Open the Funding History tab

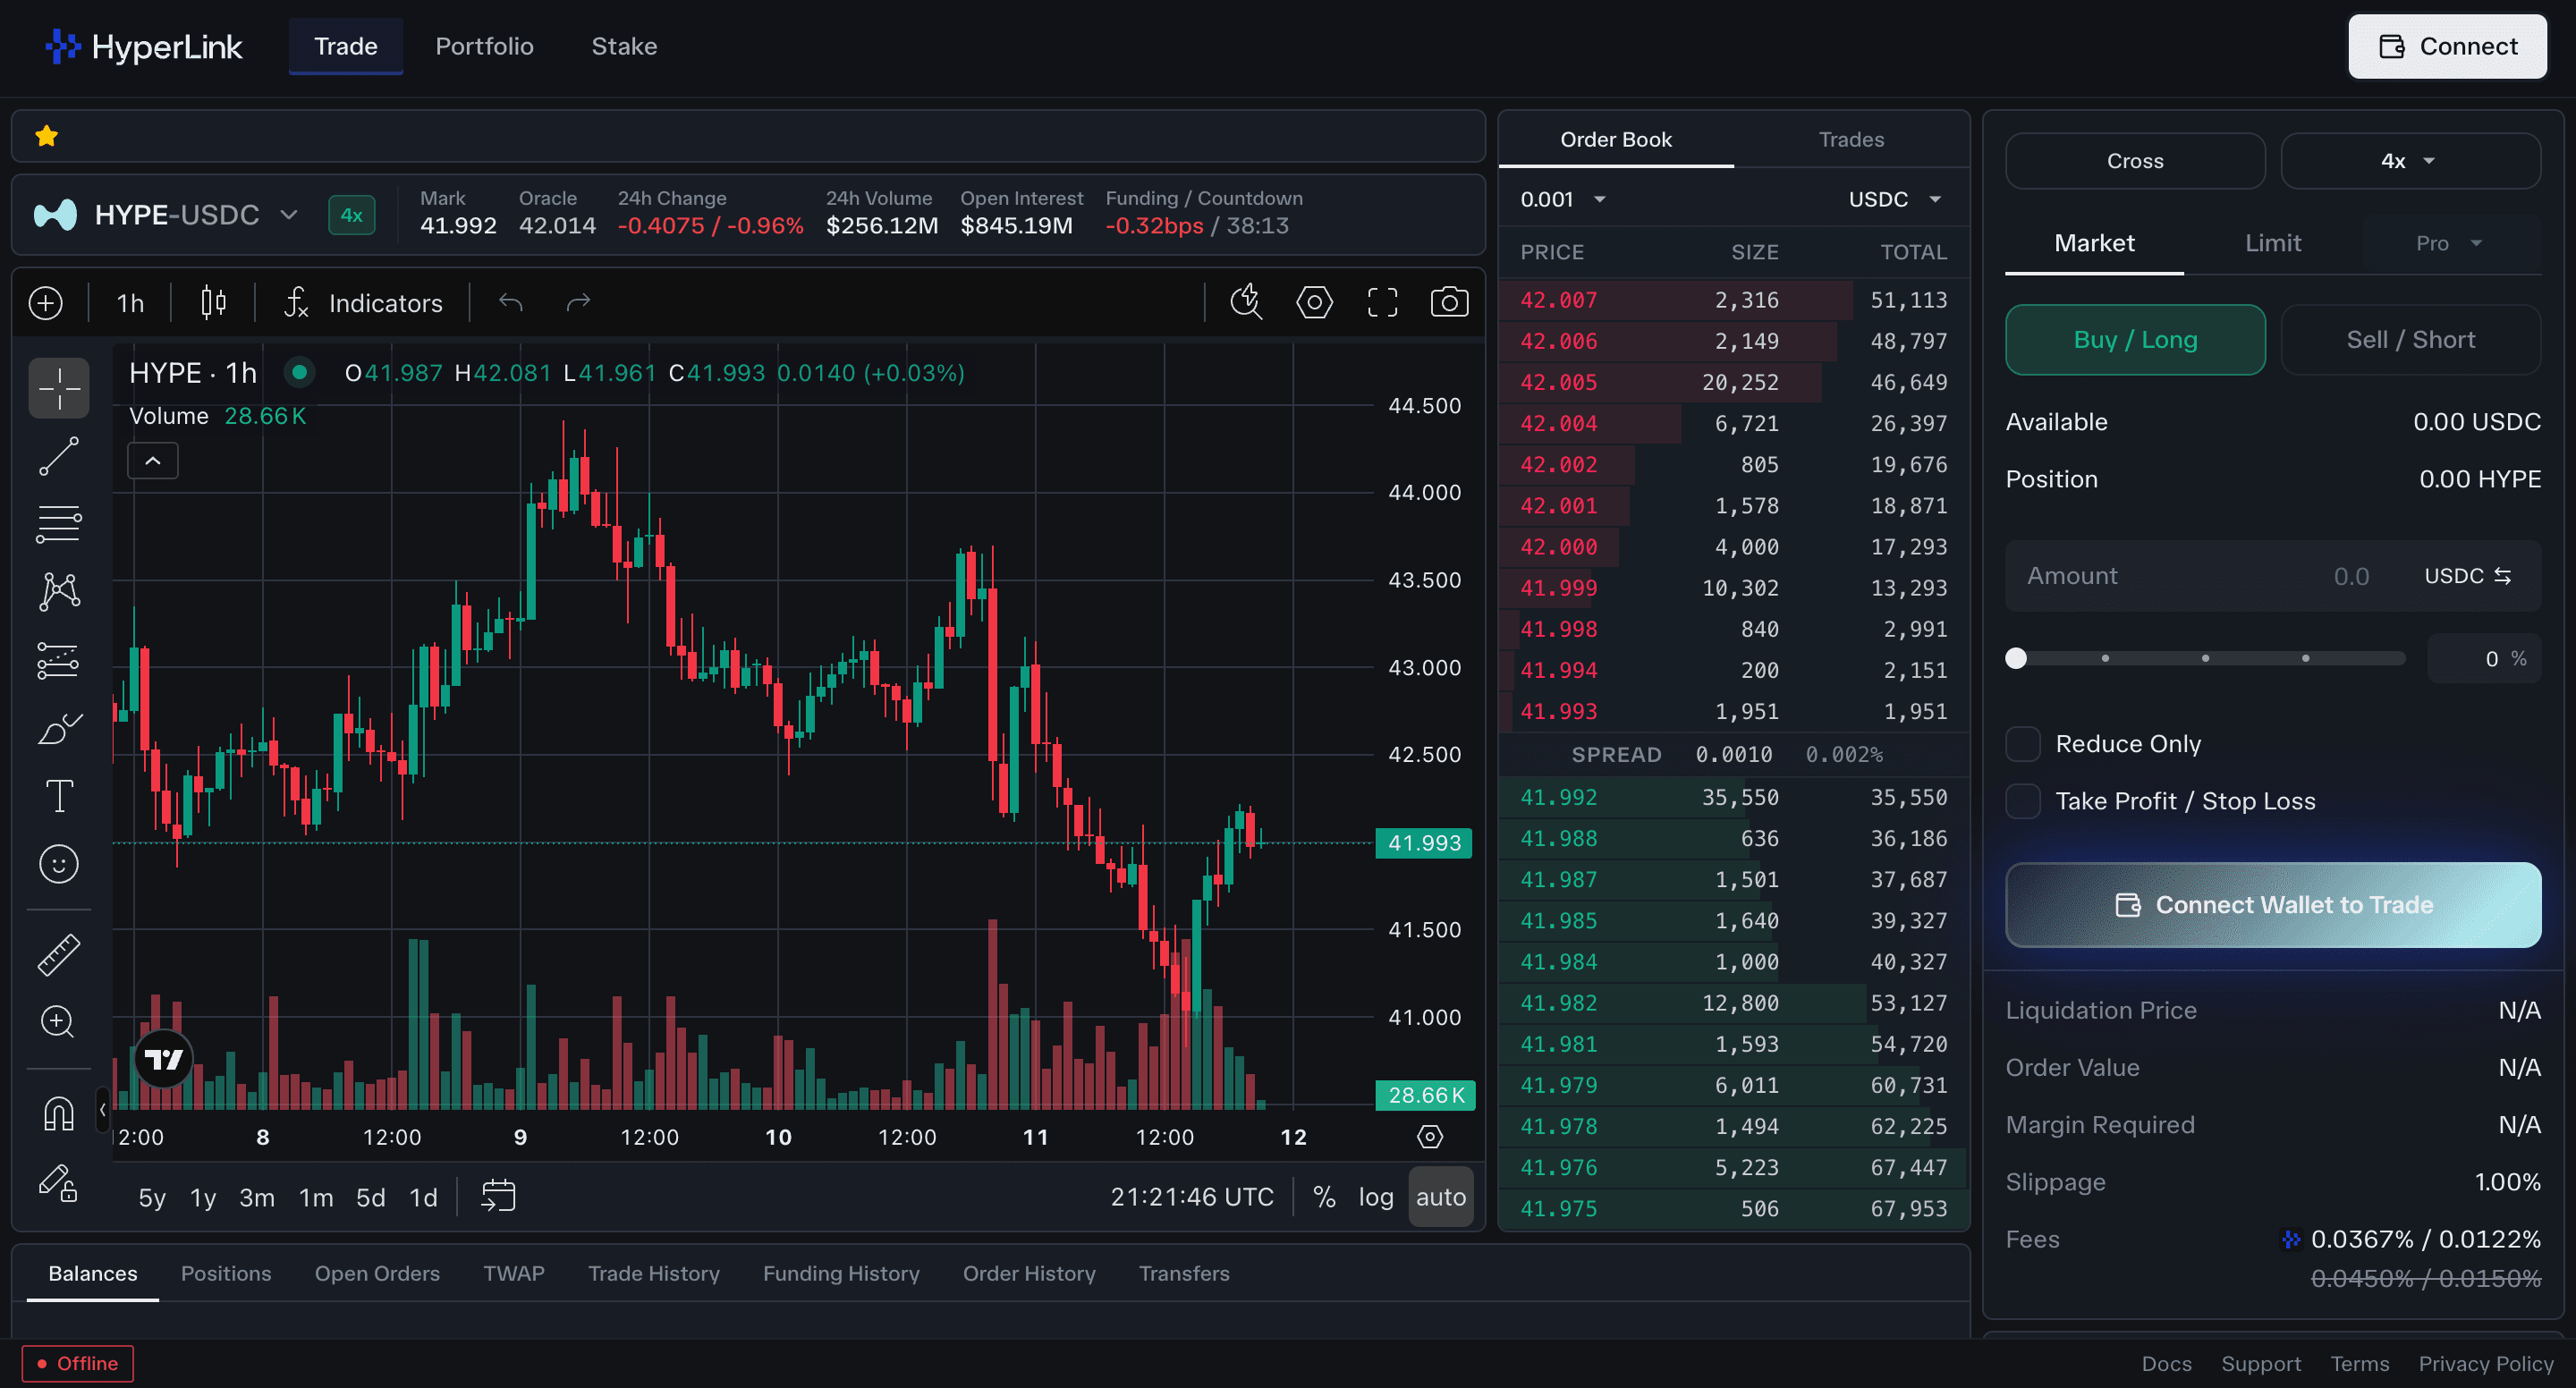point(841,1273)
